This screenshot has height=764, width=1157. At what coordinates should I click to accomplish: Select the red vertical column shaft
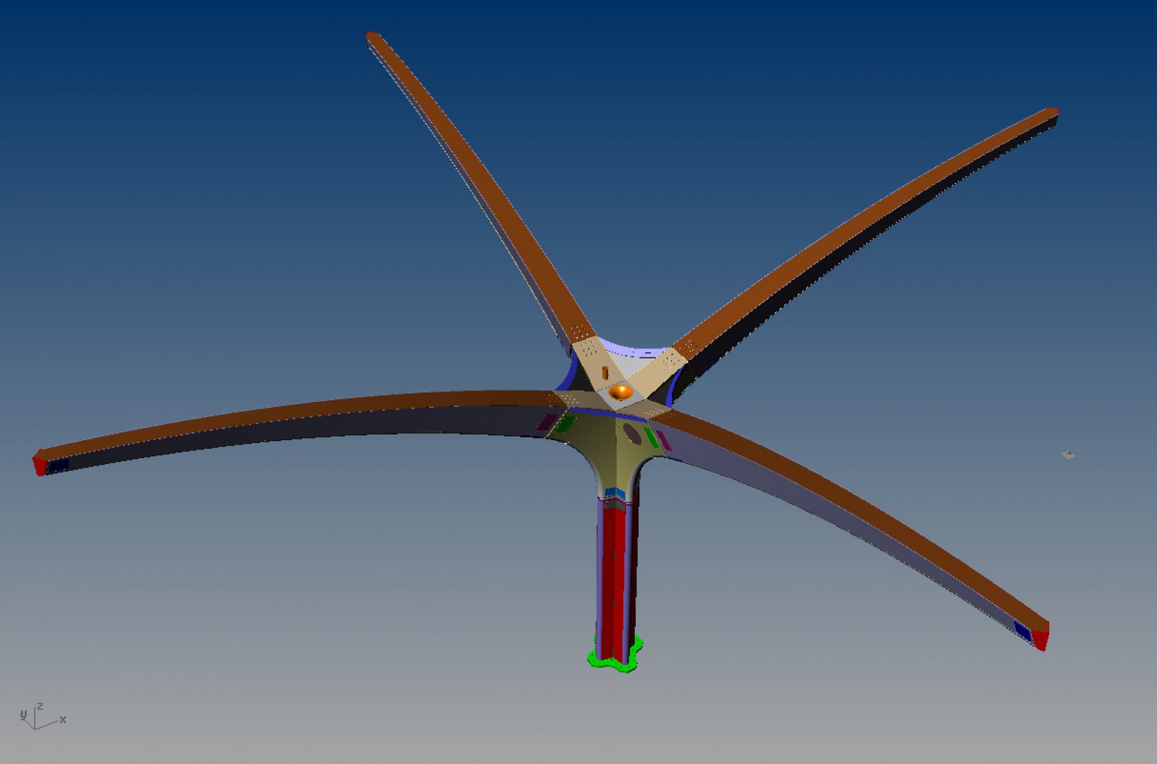[x=615, y=571]
